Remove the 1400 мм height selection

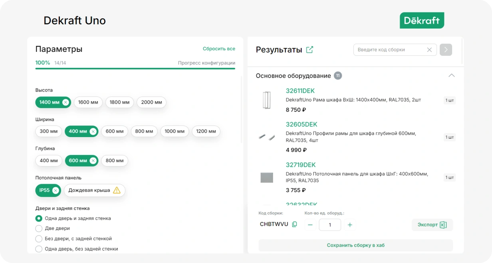(65, 102)
